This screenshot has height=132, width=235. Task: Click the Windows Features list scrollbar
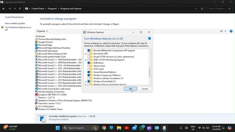pos(149,72)
